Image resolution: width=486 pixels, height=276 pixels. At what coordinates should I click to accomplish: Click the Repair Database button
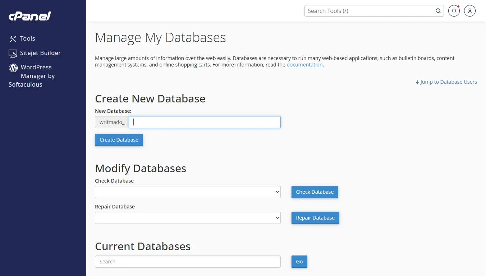315,218
